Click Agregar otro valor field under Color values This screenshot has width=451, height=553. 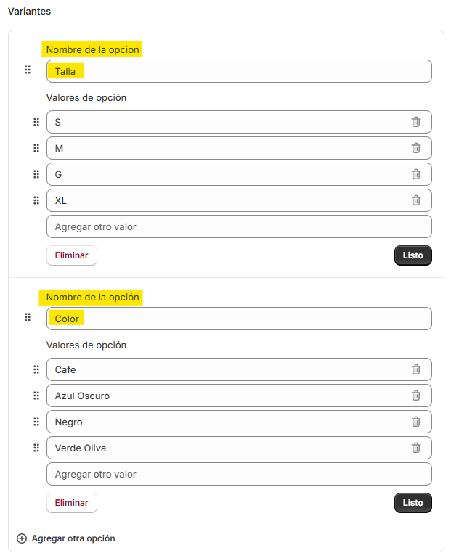click(x=239, y=474)
